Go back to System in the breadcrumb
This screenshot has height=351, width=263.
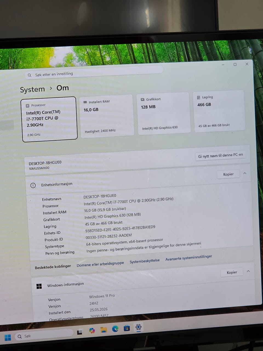pos(32,90)
